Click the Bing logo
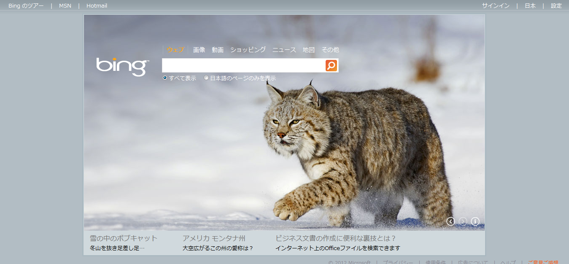Viewport: 569px width, 264px height. [x=122, y=67]
